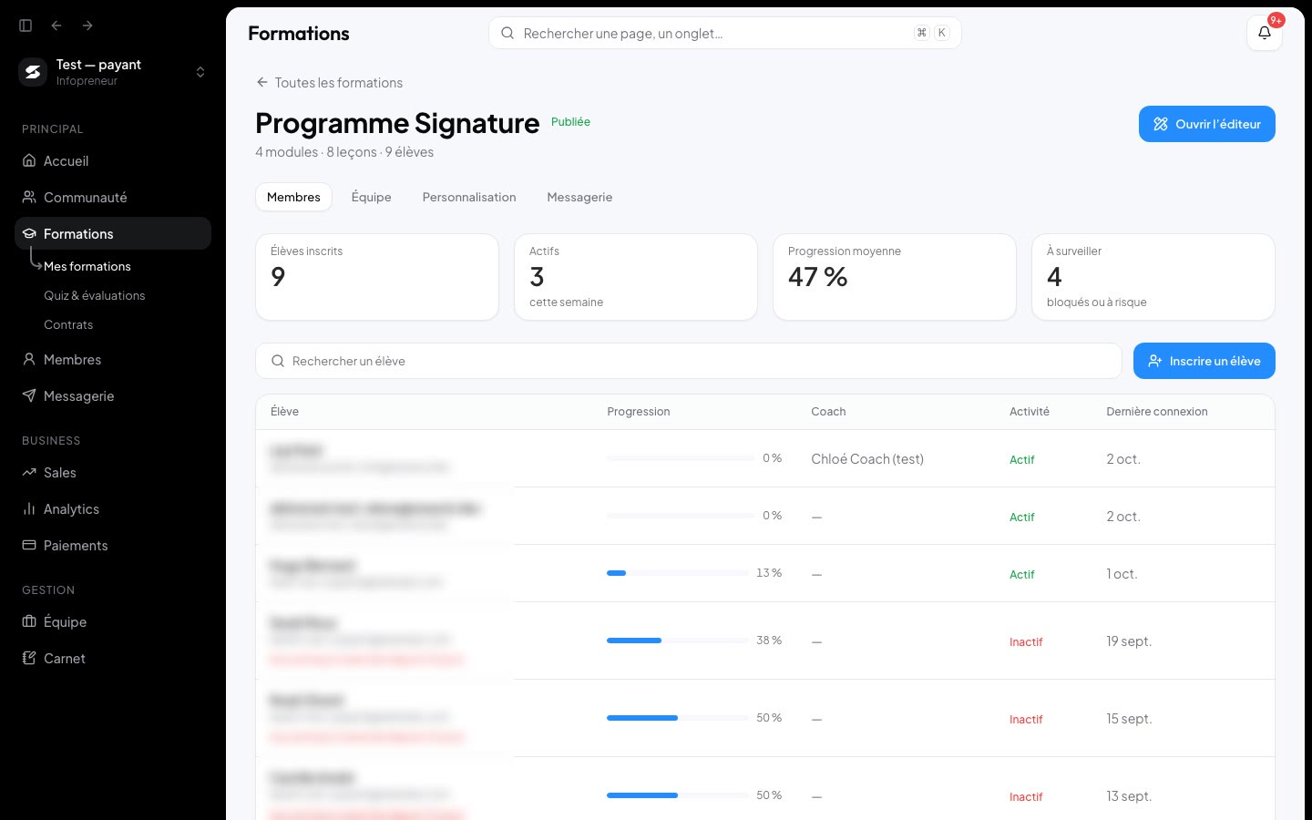This screenshot has height=820, width=1312.
Task: Toggle the sidebar panel icon
Action: [26, 26]
